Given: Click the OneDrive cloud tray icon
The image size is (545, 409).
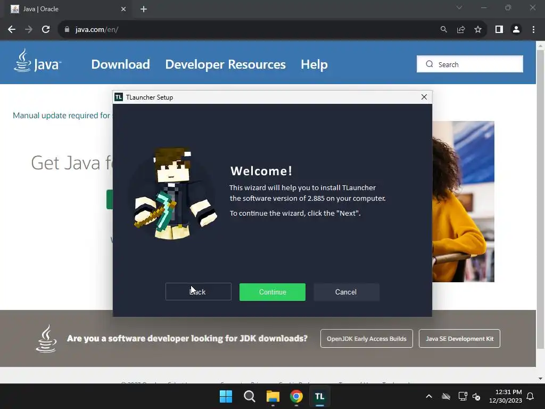Looking at the screenshot, I should click(446, 396).
